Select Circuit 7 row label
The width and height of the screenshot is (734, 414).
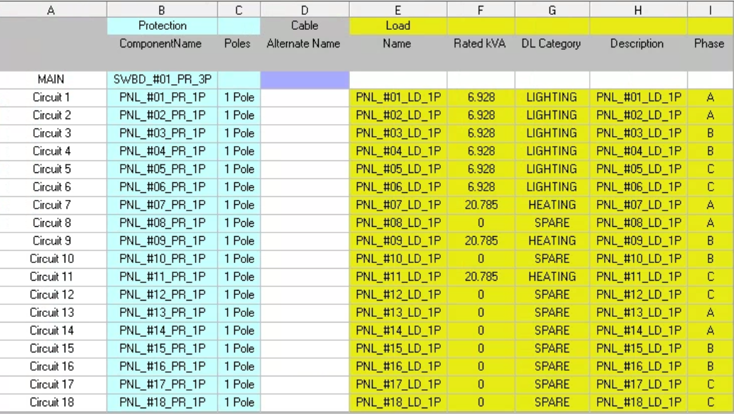[51, 205]
